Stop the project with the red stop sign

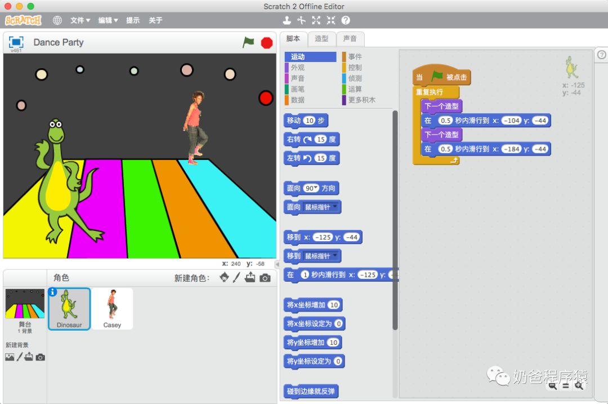point(267,42)
